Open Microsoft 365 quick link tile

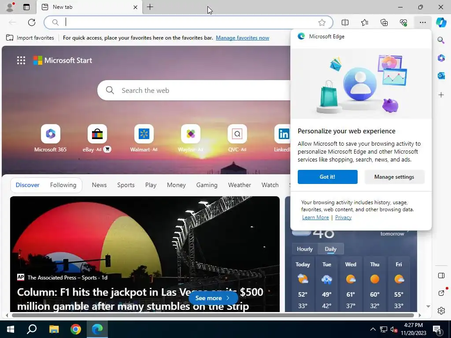pyautogui.click(x=50, y=134)
